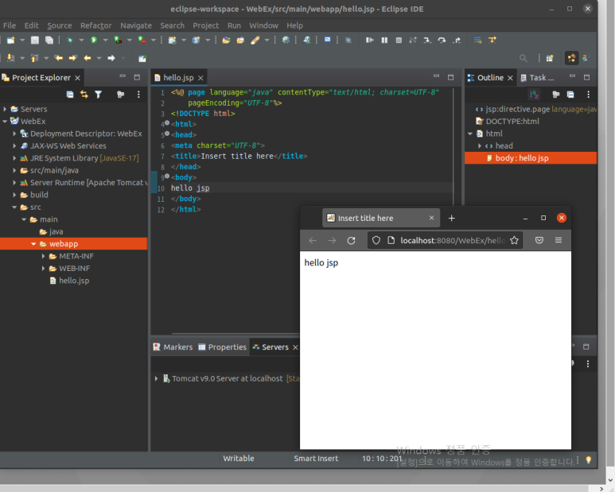Screen dimensions: 615x492
Task: Click the Open Task folder icon
Action: pos(240,40)
